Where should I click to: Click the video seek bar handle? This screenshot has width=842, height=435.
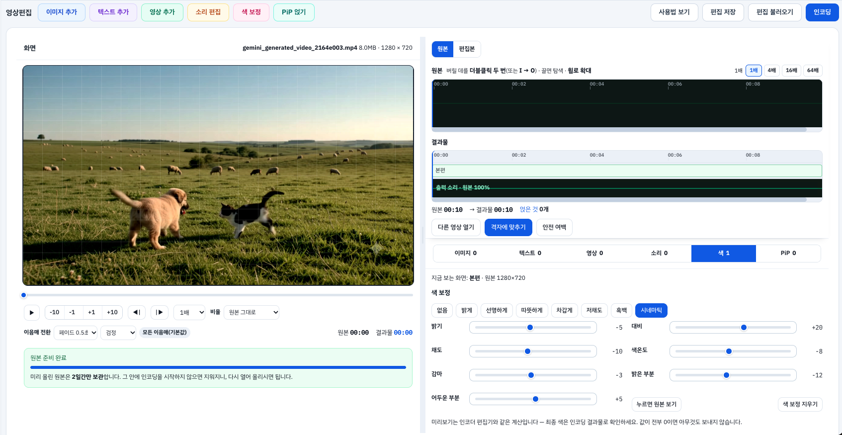tap(23, 295)
